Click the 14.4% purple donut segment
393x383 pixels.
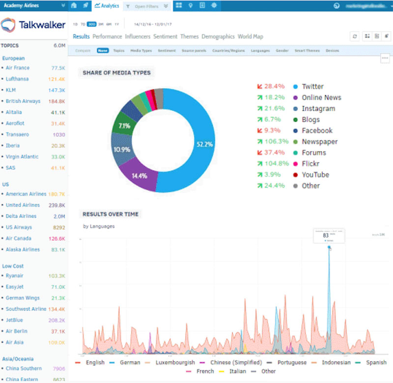(x=140, y=175)
